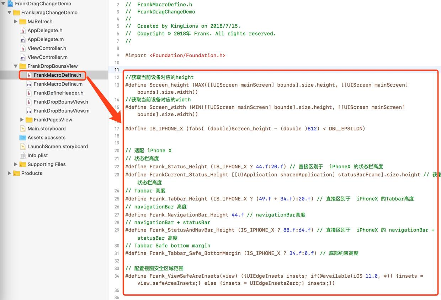Collapse the FrankDropBounsView folder triangle
This screenshot has height=300, width=441.
coord(16,66)
